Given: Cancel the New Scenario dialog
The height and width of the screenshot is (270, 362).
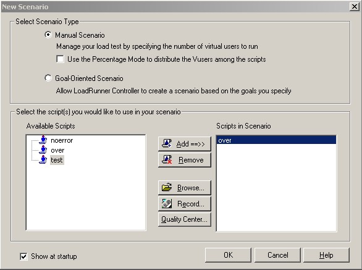Looking at the screenshot, I should (x=277, y=255).
